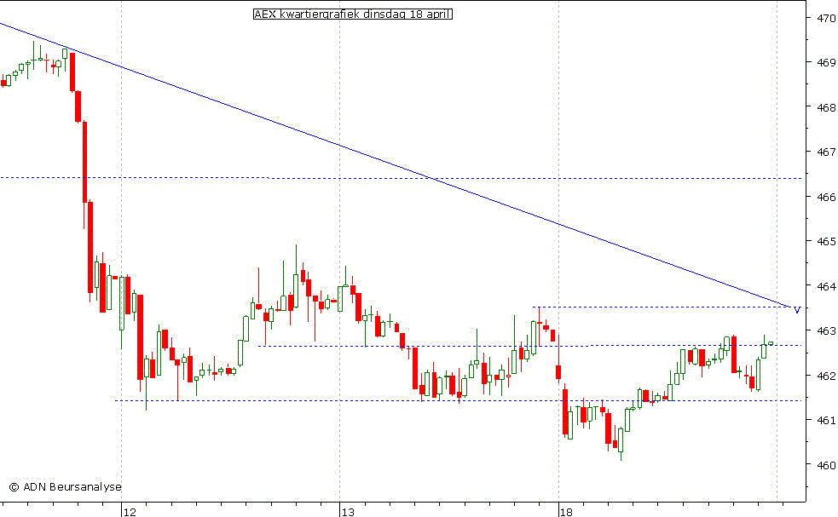The height and width of the screenshot is (517, 838).
Task: Click the 465 price axis label
Action: pyautogui.click(x=826, y=241)
